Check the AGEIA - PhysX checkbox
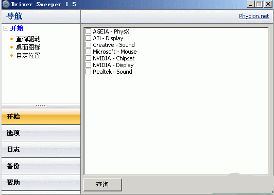The image size is (274, 195). 88,31
